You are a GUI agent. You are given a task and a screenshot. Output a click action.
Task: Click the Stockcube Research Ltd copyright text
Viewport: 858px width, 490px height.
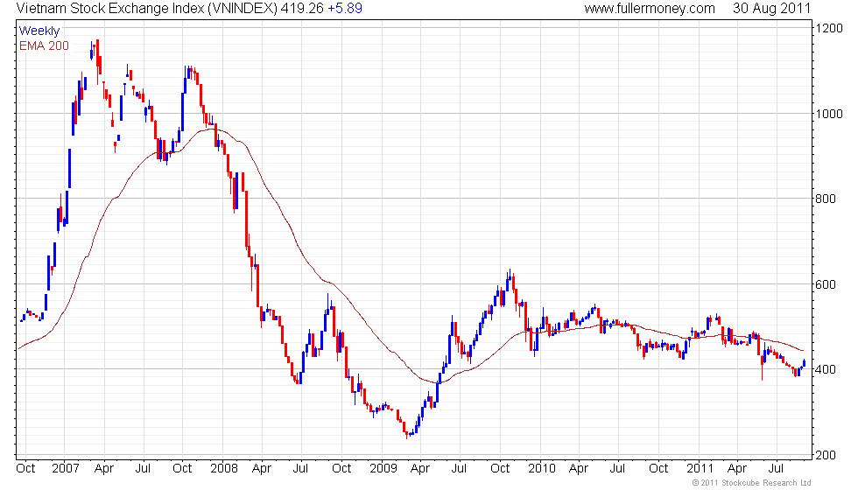coord(751,483)
